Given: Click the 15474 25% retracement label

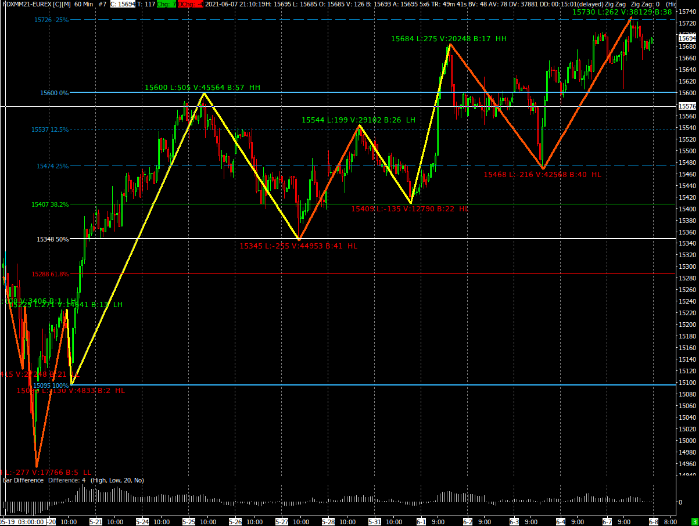Looking at the screenshot, I should pyautogui.click(x=52, y=166).
